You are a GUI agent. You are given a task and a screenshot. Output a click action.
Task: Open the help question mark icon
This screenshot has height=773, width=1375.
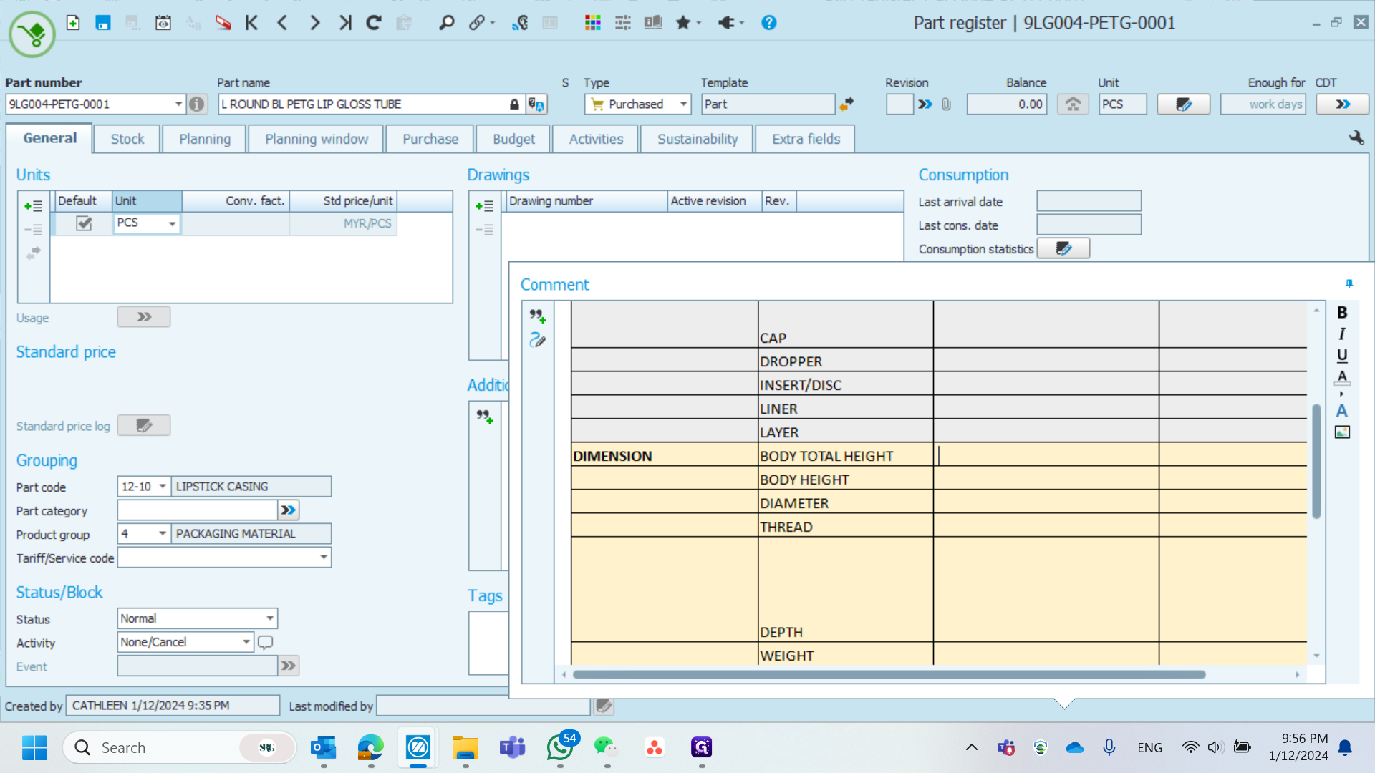[769, 23]
